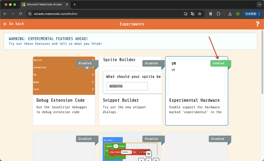264x161 pixels.
Task: Click the blue browser update button
Action: coord(252,14)
